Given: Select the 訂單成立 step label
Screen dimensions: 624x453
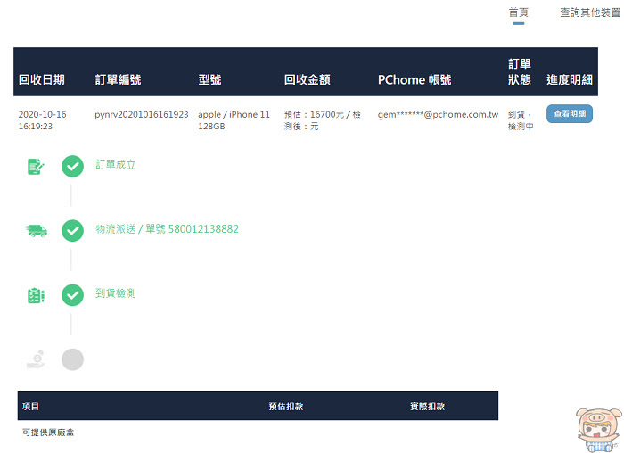Looking at the screenshot, I should coord(115,165).
